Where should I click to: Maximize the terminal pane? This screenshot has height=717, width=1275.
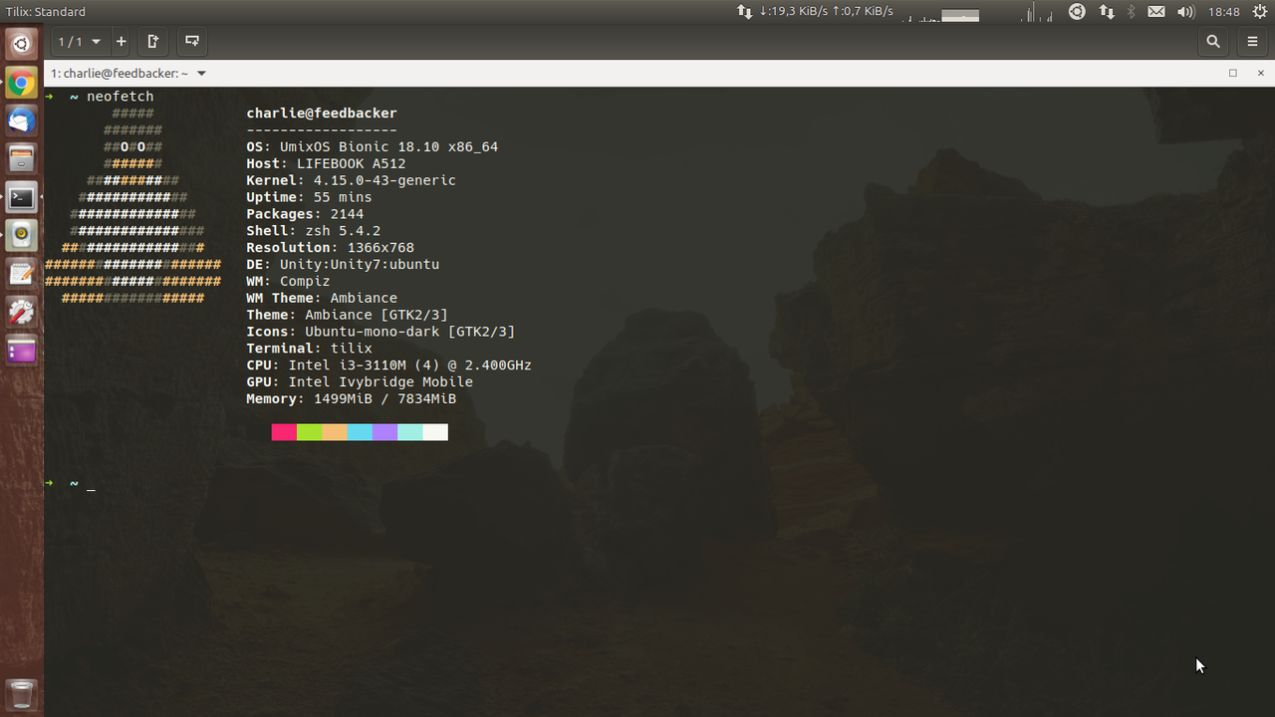point(1232,73)
